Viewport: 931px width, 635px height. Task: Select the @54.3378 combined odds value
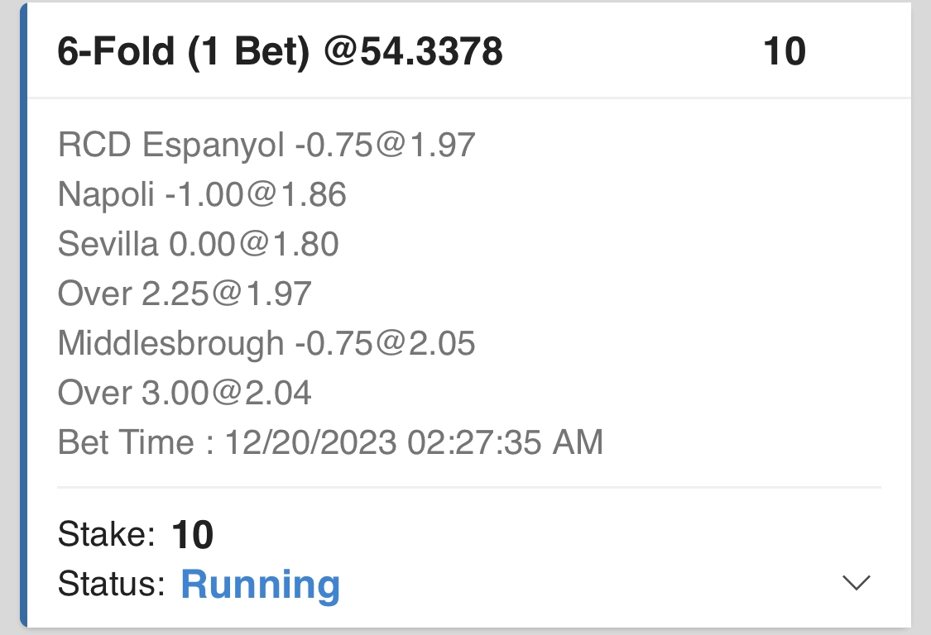[x=413, y=52]
